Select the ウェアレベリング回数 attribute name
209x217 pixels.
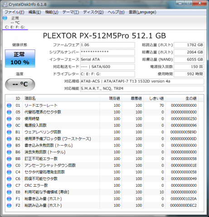pos(43,132)
